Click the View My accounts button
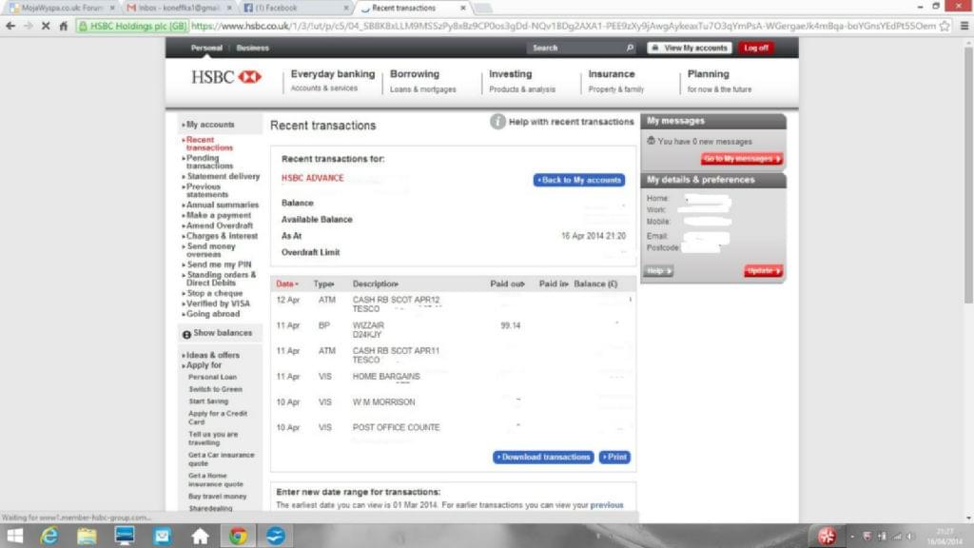 690,48
